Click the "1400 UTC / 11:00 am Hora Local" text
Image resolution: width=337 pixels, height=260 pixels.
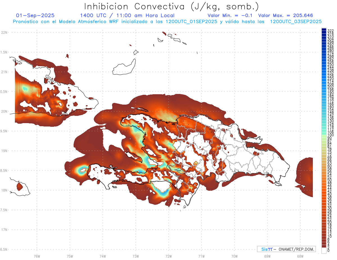(x=127, y=15)
